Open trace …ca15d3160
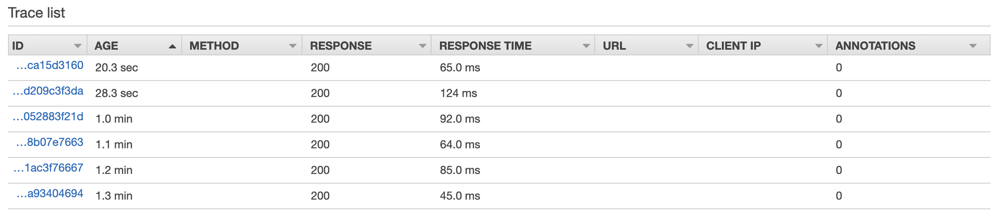This screenshot has height=210, width=993. coord(49,65)
